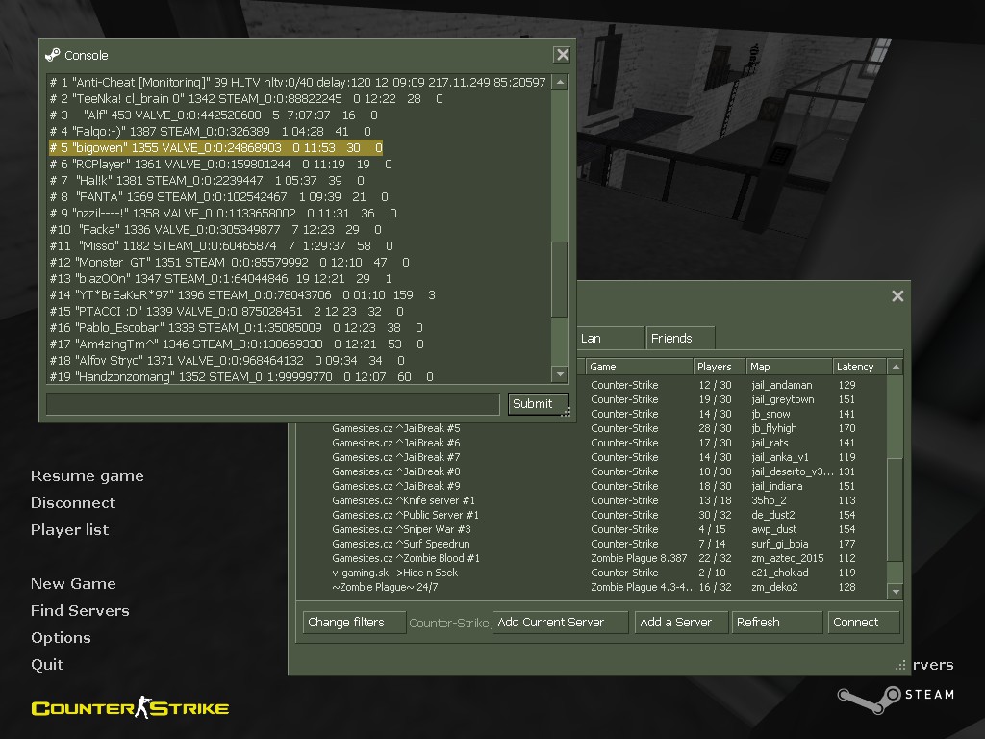Select server Gamesites.cz ^JailBreak #6

[395, 443]
